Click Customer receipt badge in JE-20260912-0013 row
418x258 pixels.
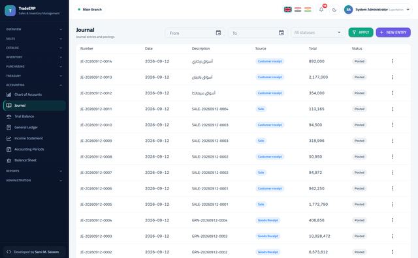(x=270, y=77)
